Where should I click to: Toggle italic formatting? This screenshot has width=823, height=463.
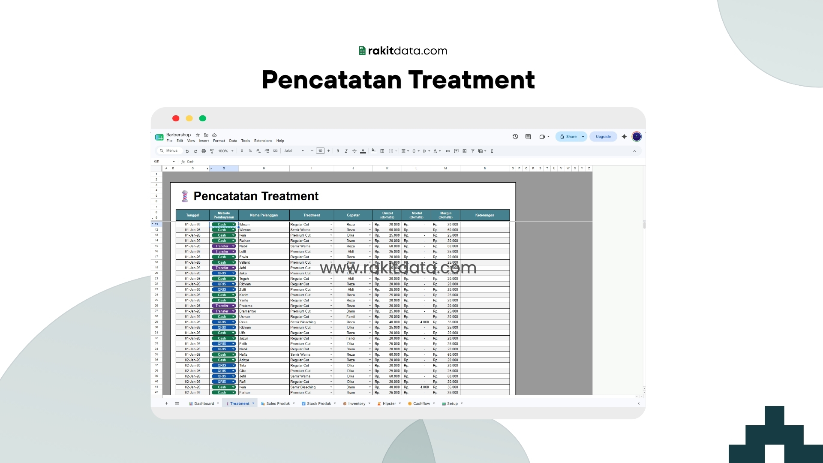[x=346, y=151]
